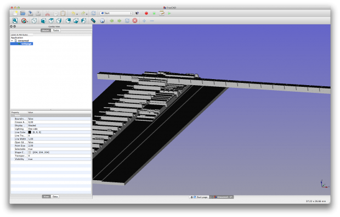Click the Cut scissors icon
Image resolution: width=340 pixels, height=217 pixels.
tap(48, 14)
